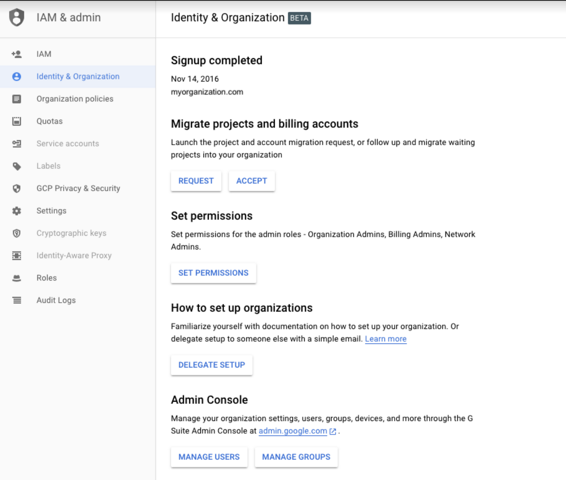Screen dimensions: 566x480
Task: Click the external link icon after admin.google.com
Action: pos(333,431)
